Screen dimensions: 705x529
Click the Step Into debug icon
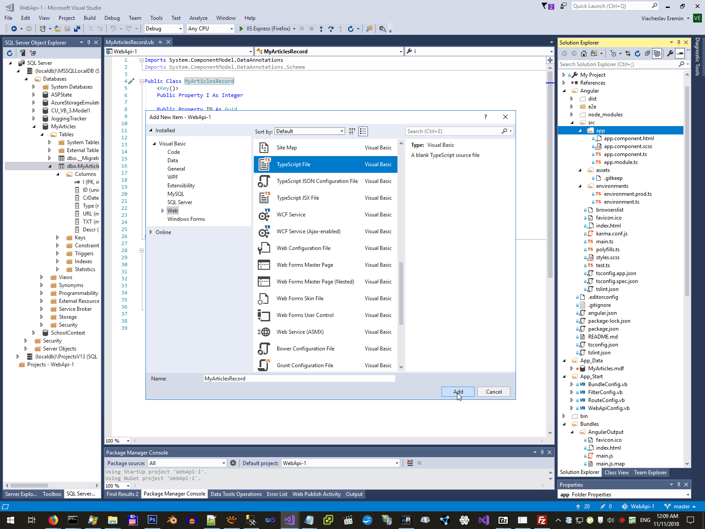(321, 29)
